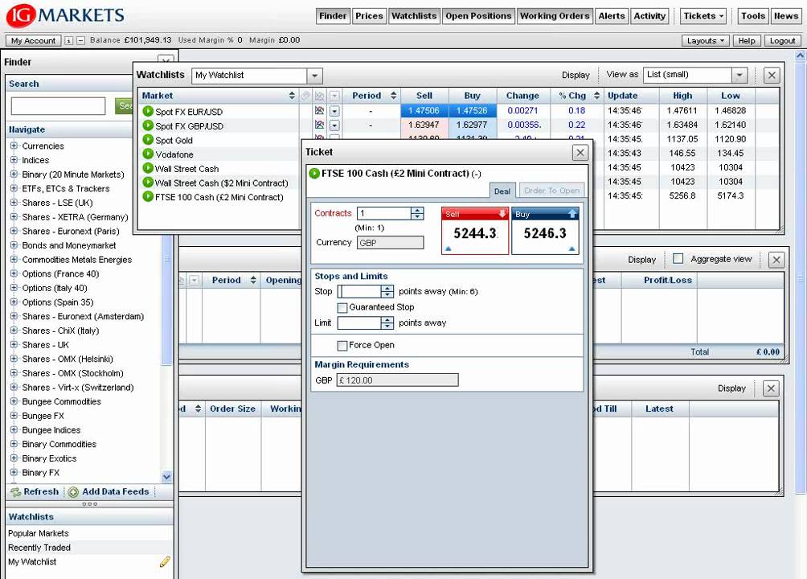Click Recently Traded in Watchlists list
The width and height of the screenshot is (807, 579).
[x=39, y=548]
